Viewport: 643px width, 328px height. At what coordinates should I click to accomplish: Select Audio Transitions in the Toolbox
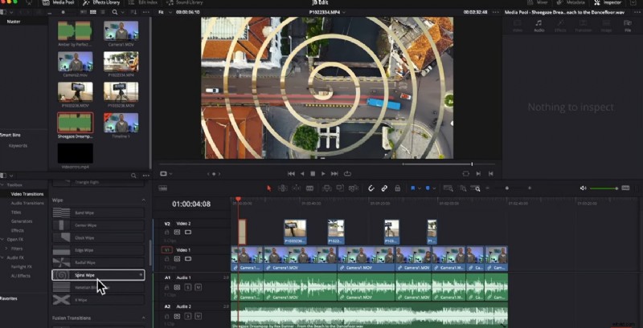[x=27, y=203]
